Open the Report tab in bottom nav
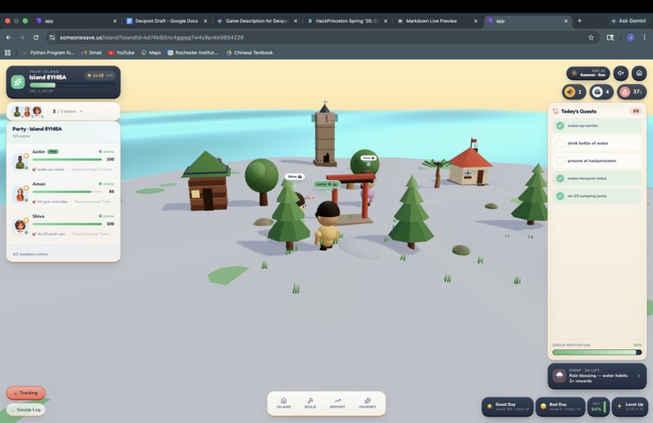The width and height of the screenshot is (653, 423). pyautogui.click(x=337, y=403)
